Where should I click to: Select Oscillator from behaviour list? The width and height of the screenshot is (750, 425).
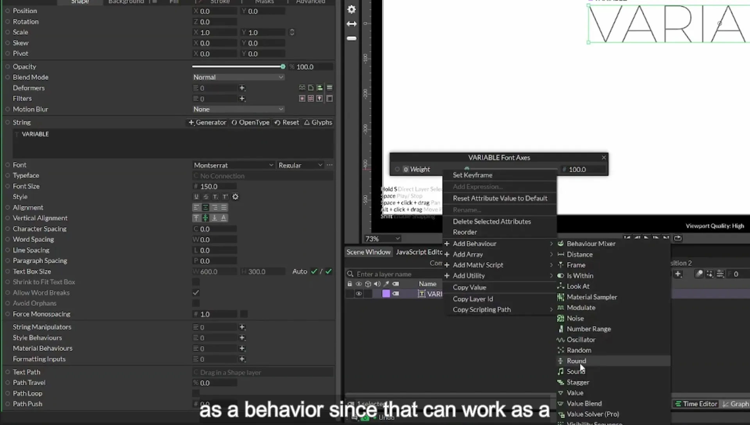pos(613,340)
